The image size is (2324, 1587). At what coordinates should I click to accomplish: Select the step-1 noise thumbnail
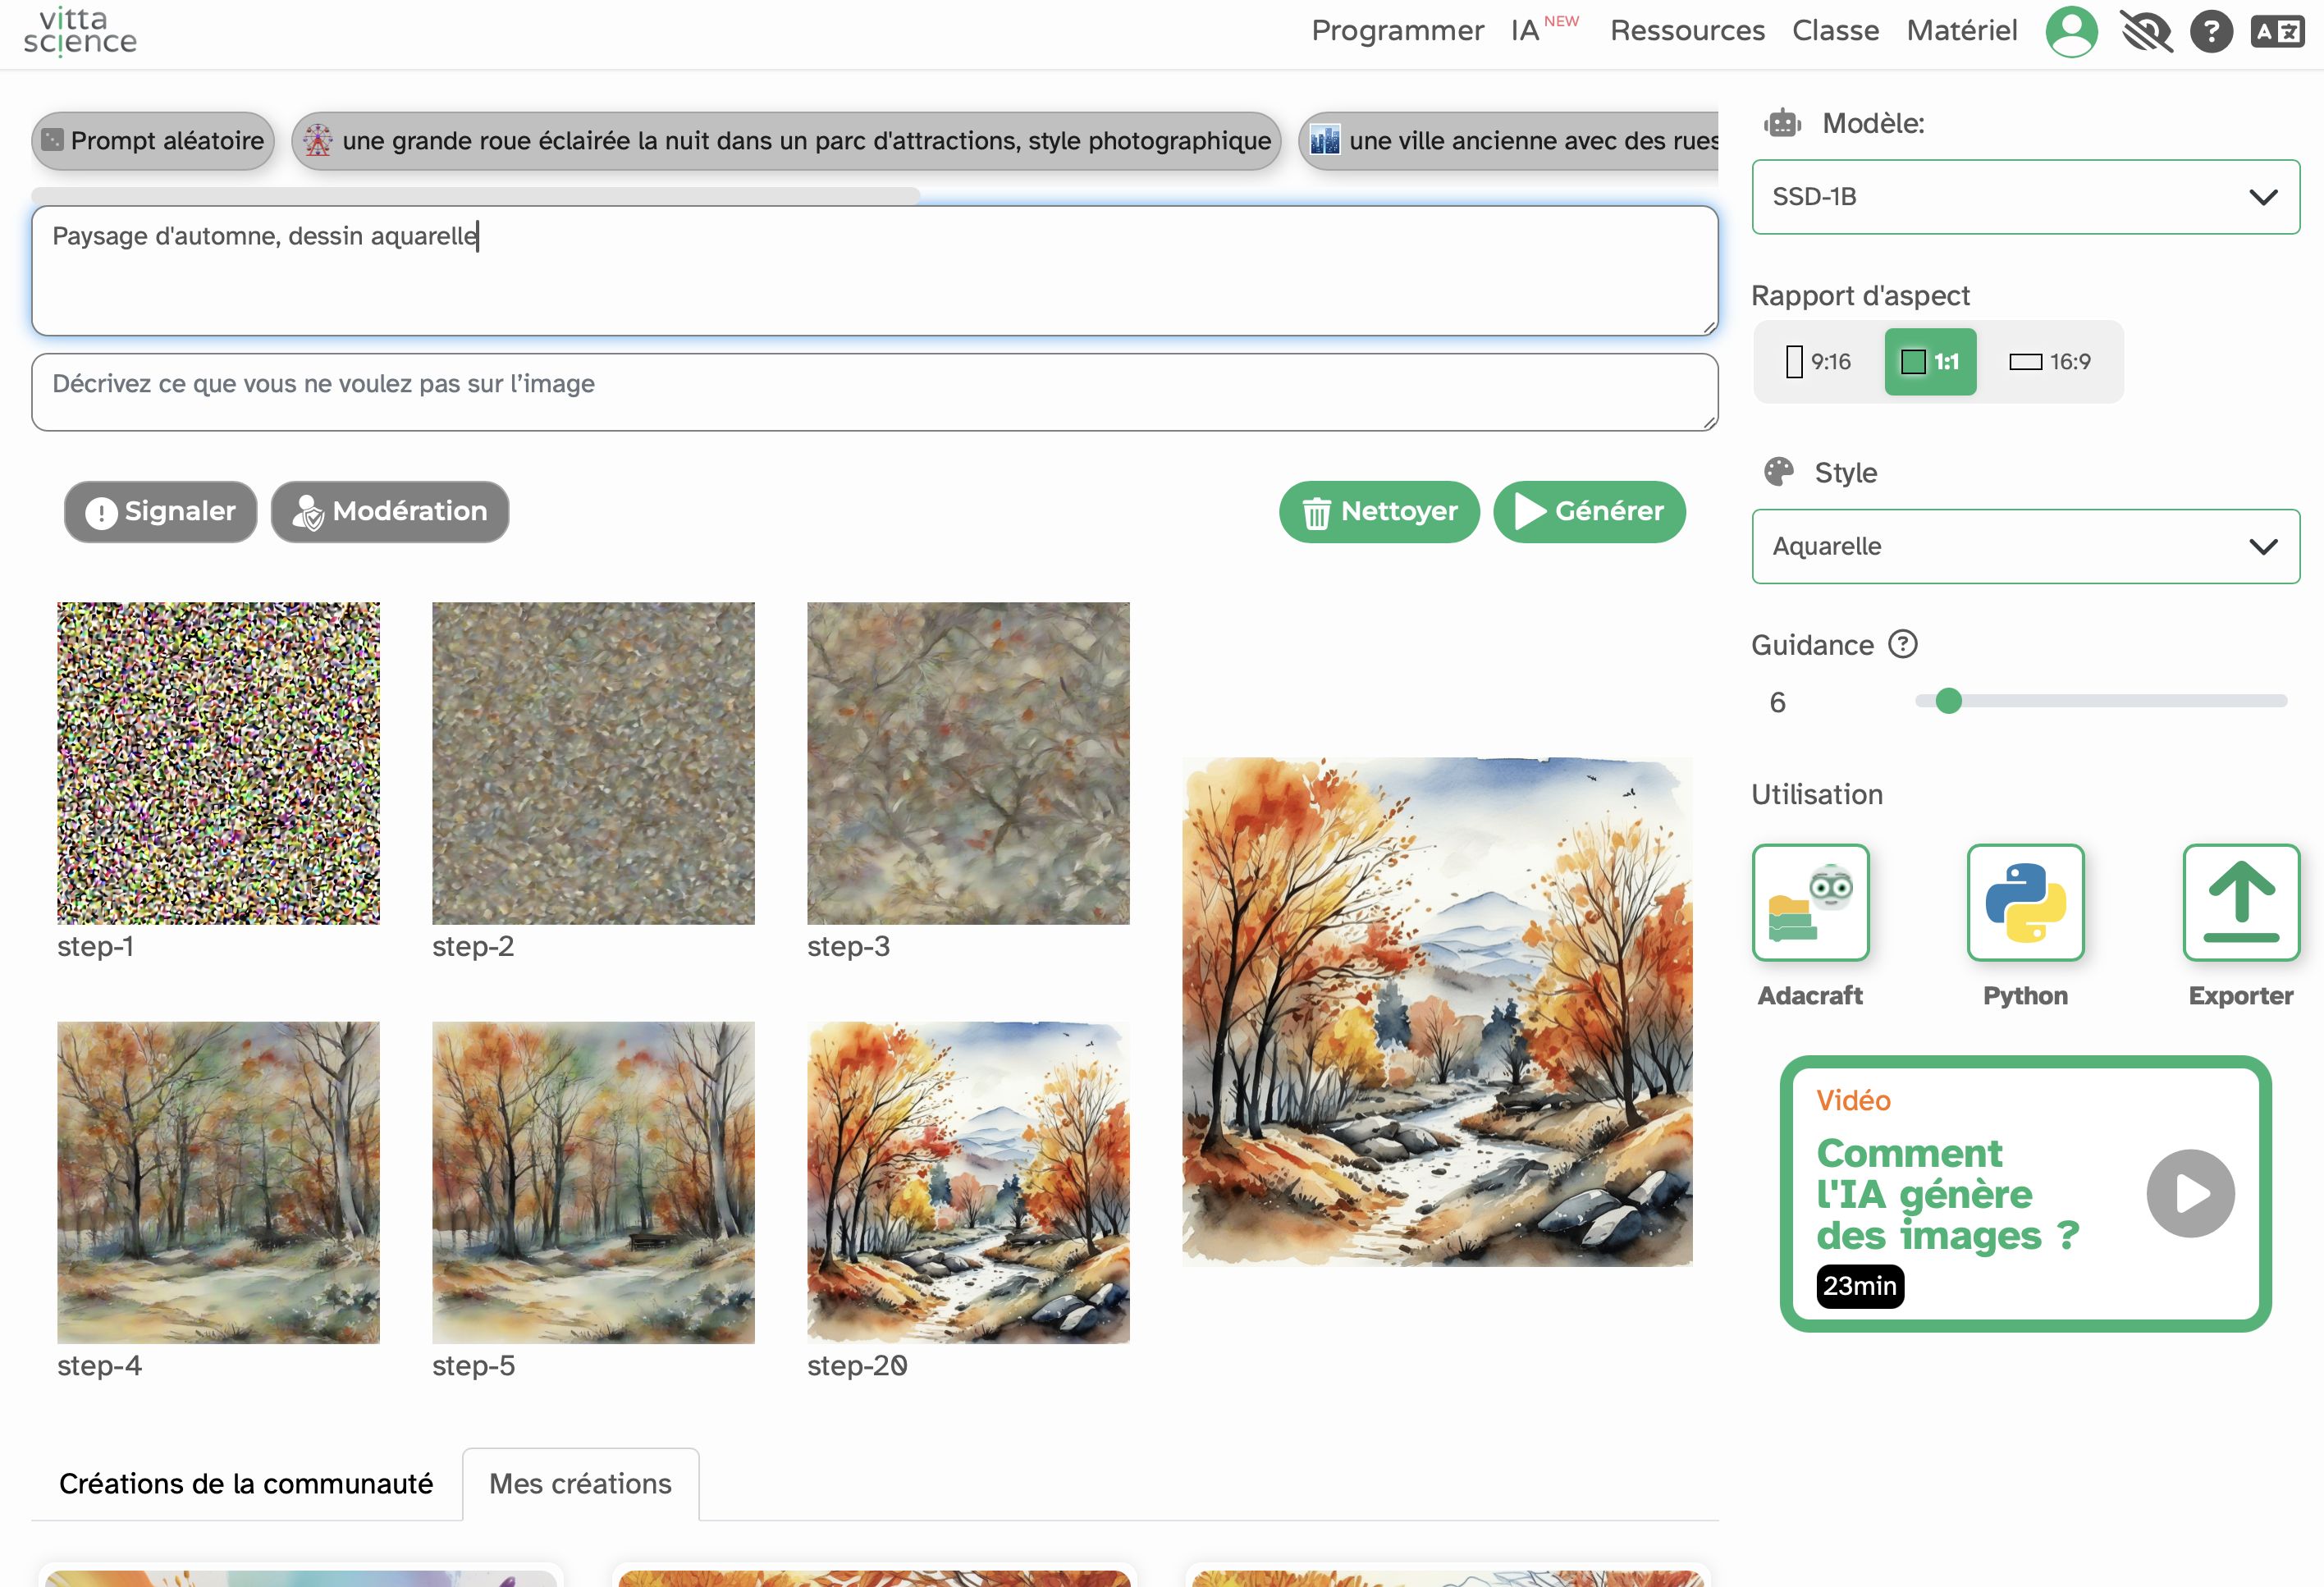click(218, 763)
